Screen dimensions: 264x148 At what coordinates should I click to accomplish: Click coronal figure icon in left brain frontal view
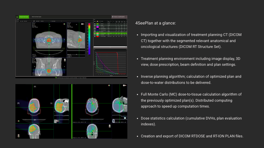(x=19, y=136)
